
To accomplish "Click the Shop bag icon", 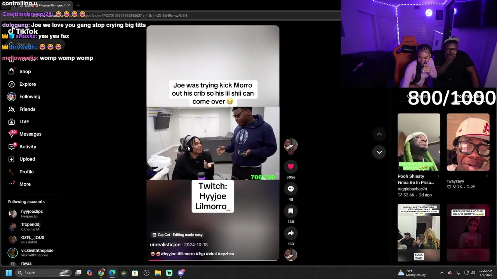I will point(12,72).
